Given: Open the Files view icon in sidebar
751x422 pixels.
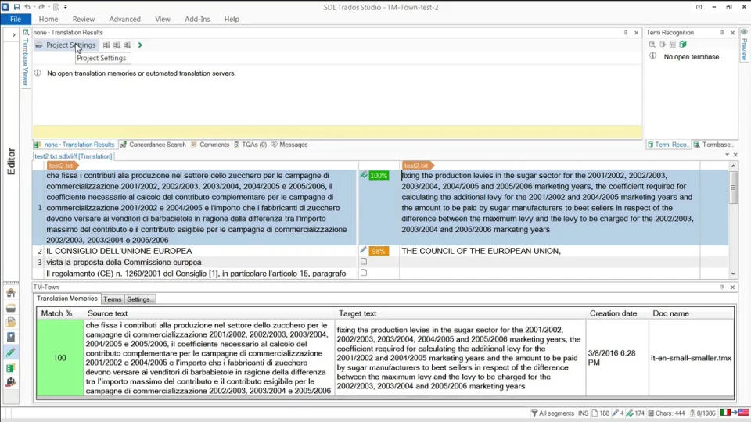Looking at the screenshot, I should pos(10,323).
